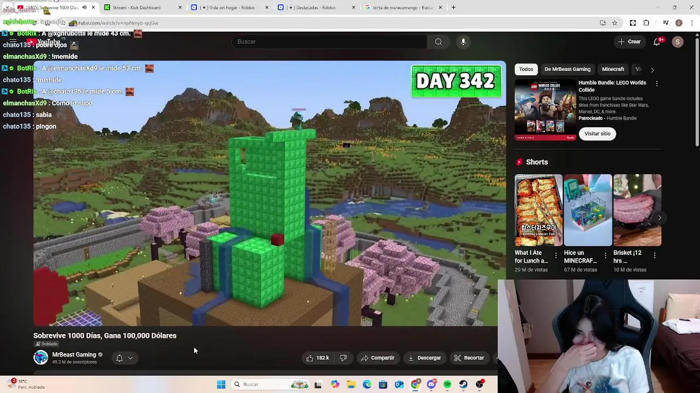Show more filter chips with right arrow

(x=652, y=70)
